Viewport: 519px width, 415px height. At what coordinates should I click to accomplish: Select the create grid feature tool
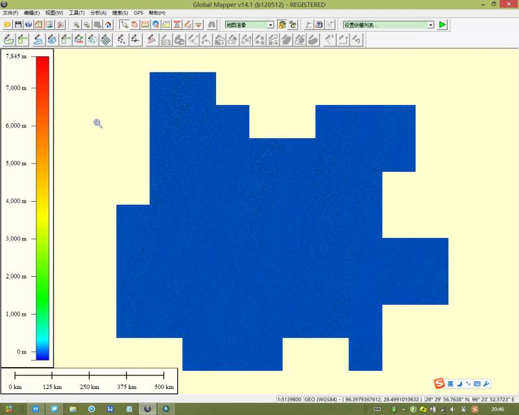(106, 40)
